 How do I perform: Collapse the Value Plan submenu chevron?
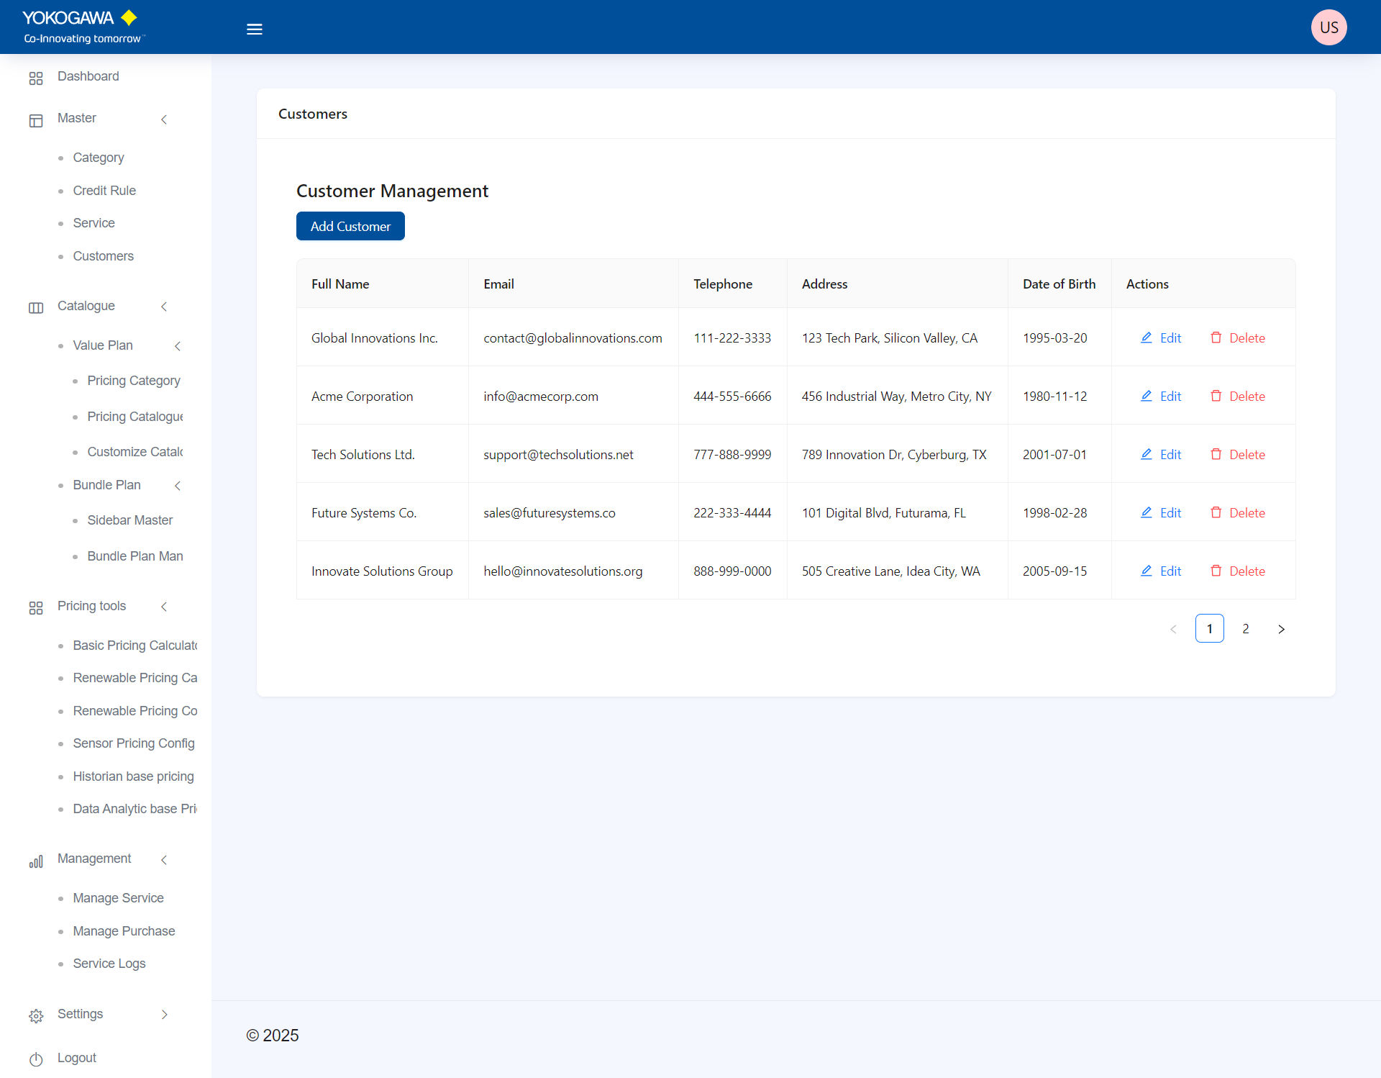pyautogui.click(x=178, y=346)
